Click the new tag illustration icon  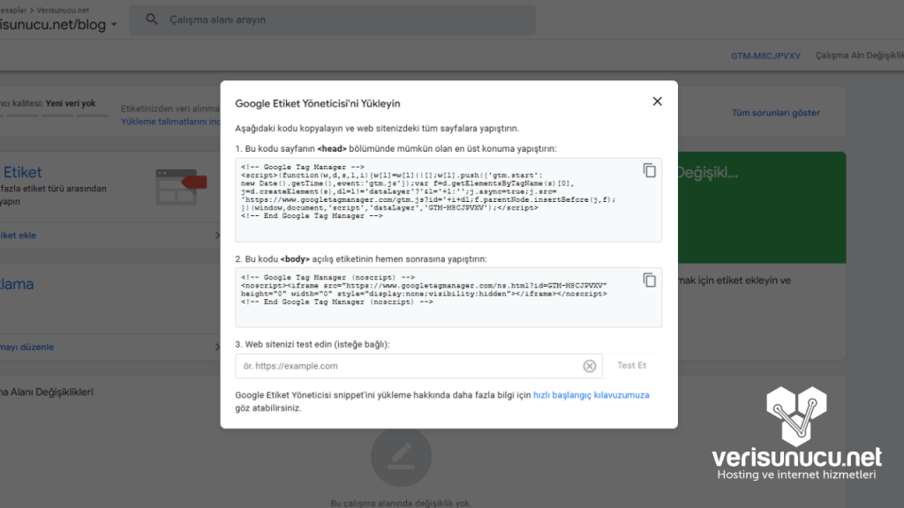click(181, 187)
